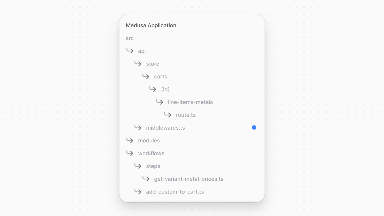Screen dimensions: 384x216
Task: Open the get-variant-metal-prices.ts file
Action: [189, 179]
